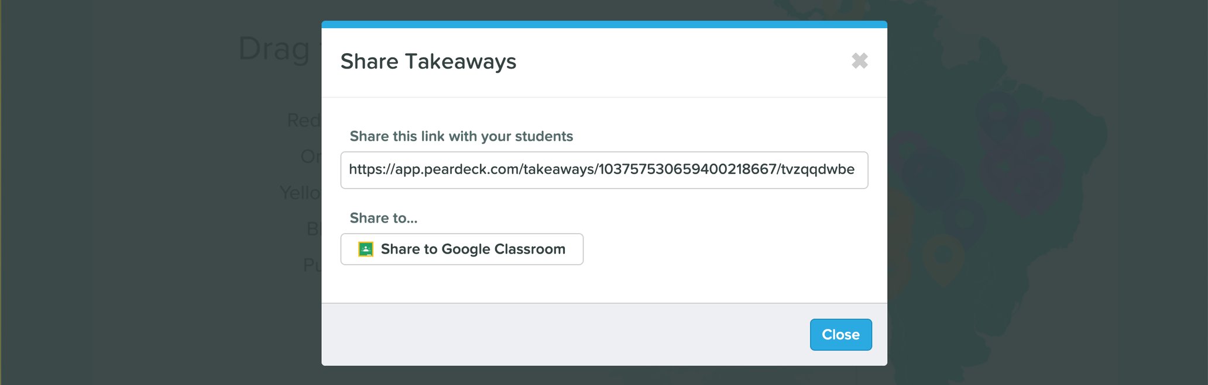Click the Share to... section label
Image resolution: width=1208 pixels, height=385 pixels.
tap(383, 218)
